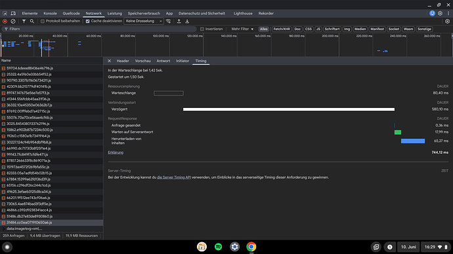
Task: Show the Initiator tab of the request
Action: point(183,61)
